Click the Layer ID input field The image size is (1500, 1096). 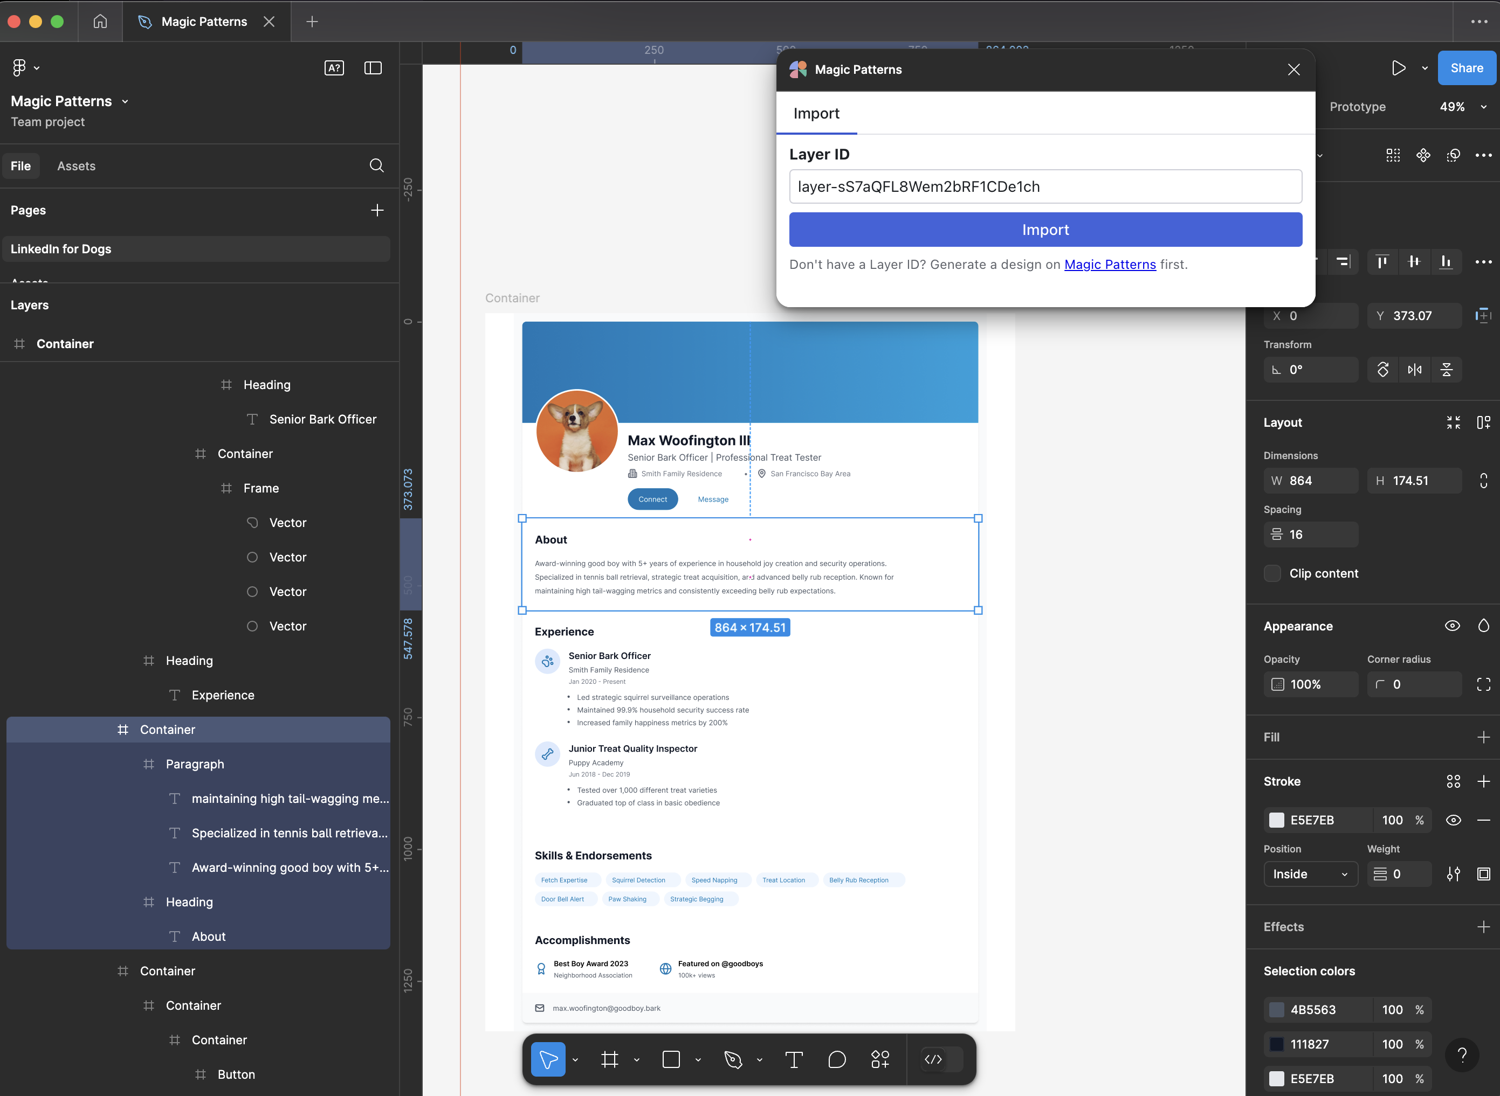(x=1045, y=186)
